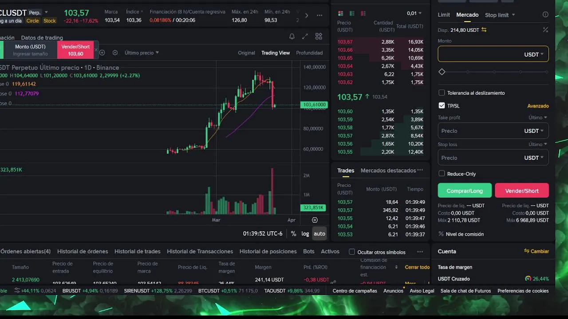Click quick-order Vender/Short 103,60 button
This screenshot has height=319, width=568.
(75, 50)
